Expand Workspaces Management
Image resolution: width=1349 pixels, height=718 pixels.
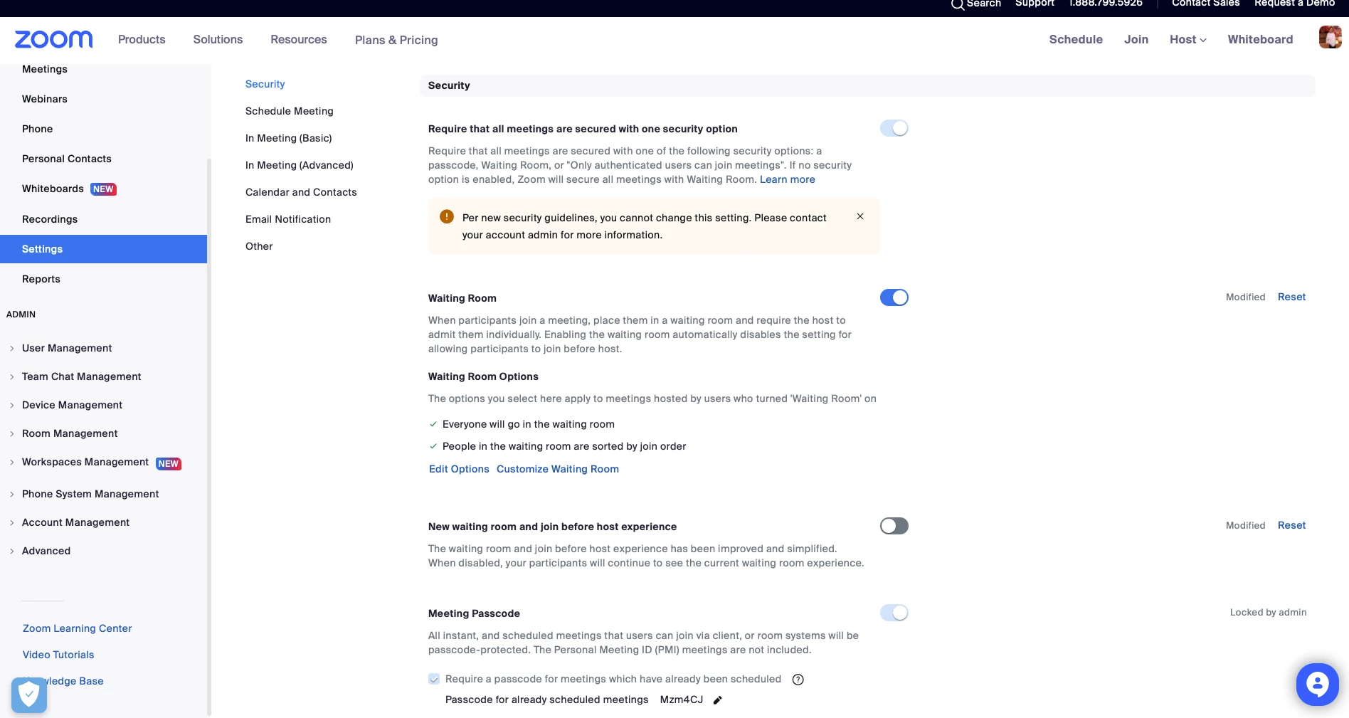[85, 462]
